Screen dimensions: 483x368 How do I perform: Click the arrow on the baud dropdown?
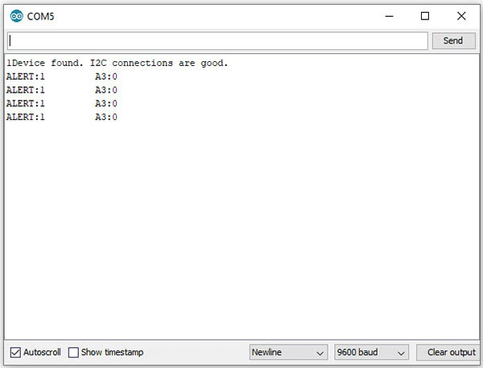point(401,354)
